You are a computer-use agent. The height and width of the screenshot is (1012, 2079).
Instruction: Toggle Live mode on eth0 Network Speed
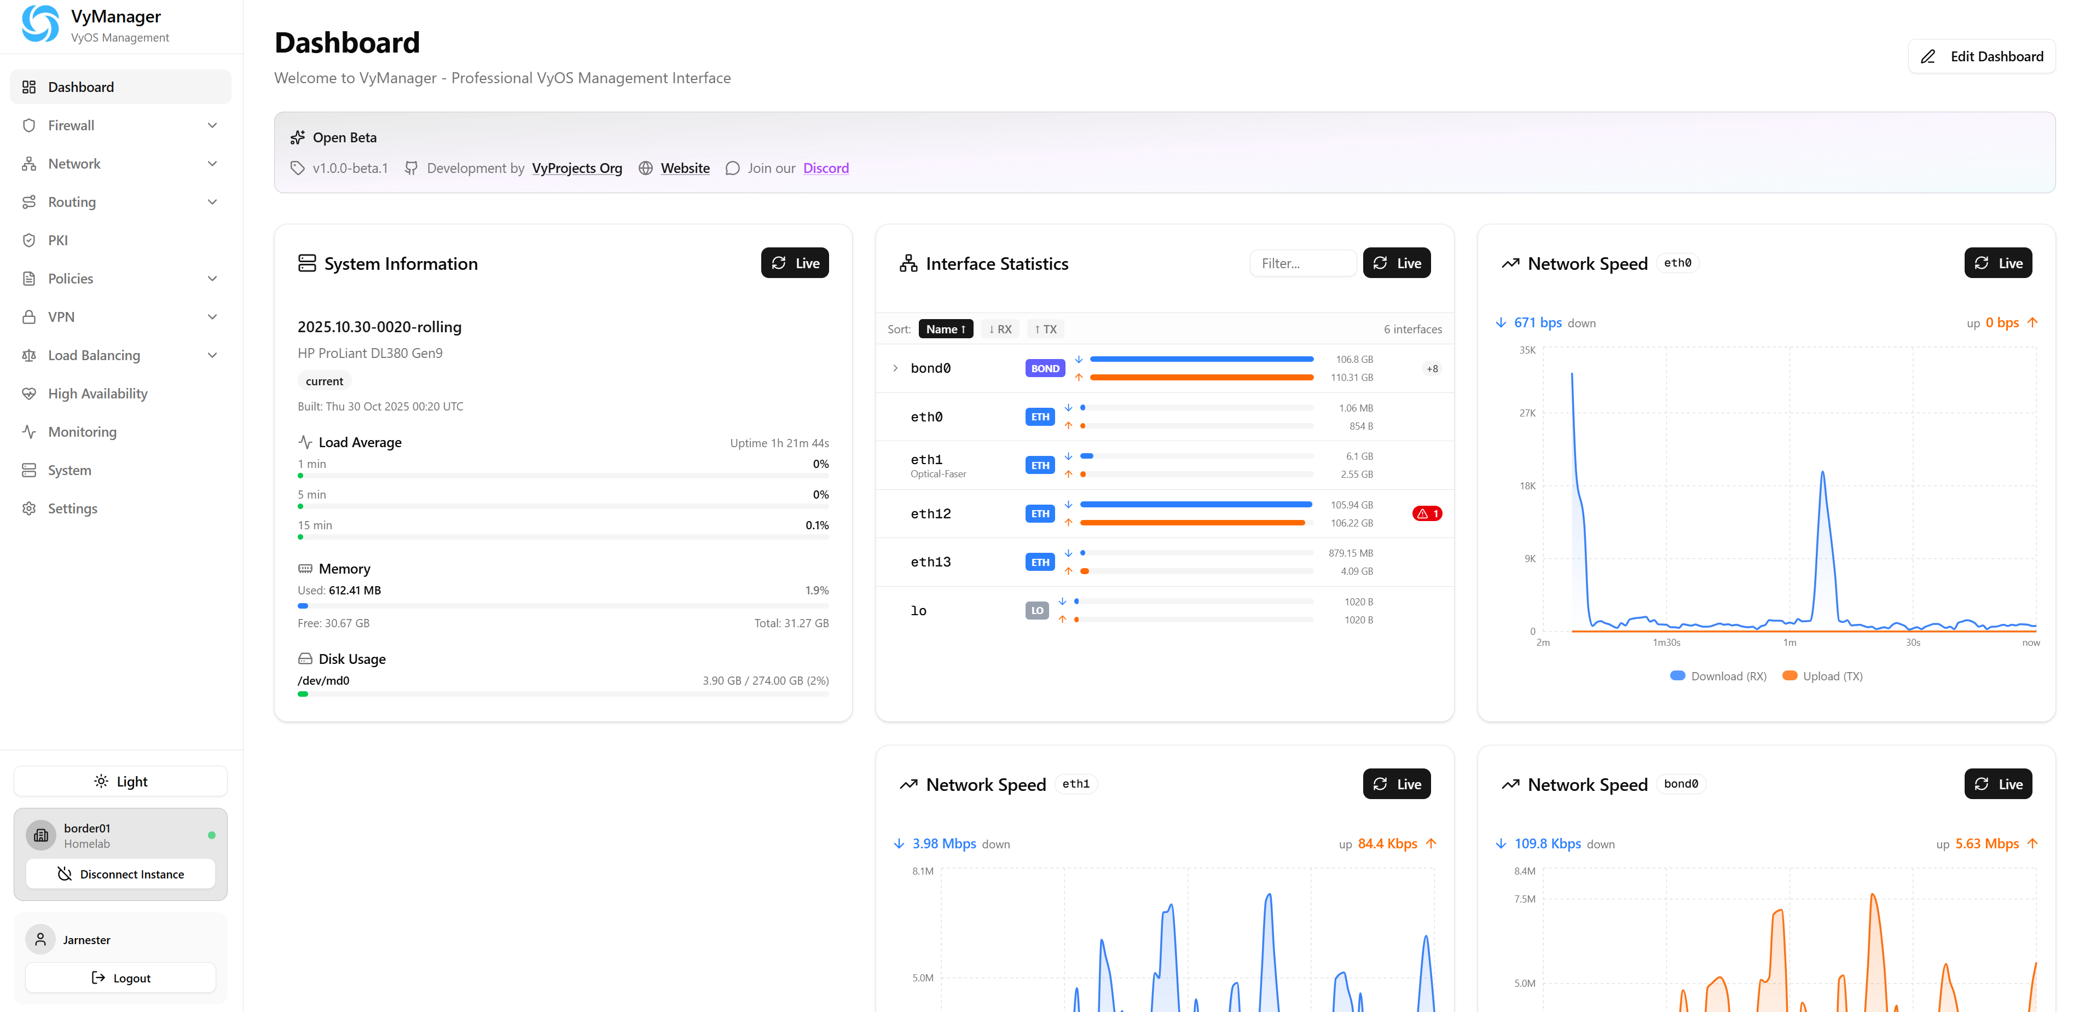point(1999,262)
